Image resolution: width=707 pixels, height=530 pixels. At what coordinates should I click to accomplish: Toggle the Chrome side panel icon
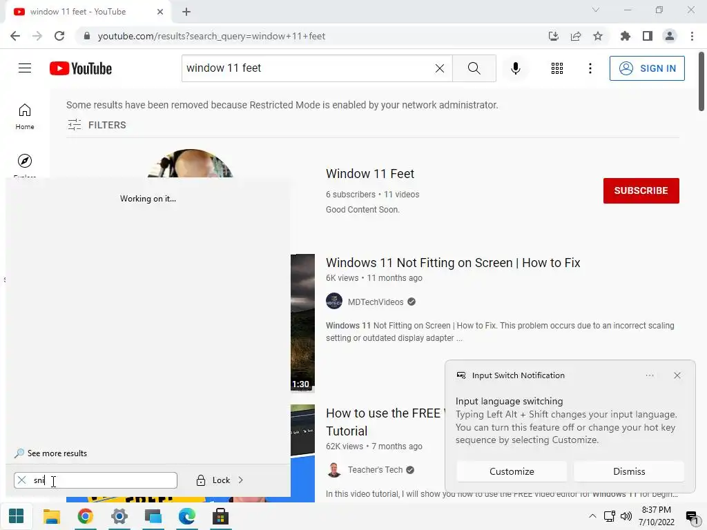click(x=648, y=36)
